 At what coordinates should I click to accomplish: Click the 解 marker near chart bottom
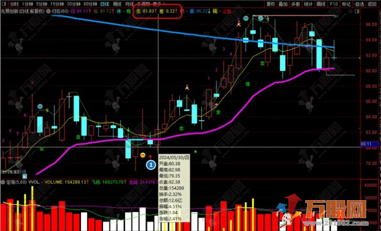24,176
